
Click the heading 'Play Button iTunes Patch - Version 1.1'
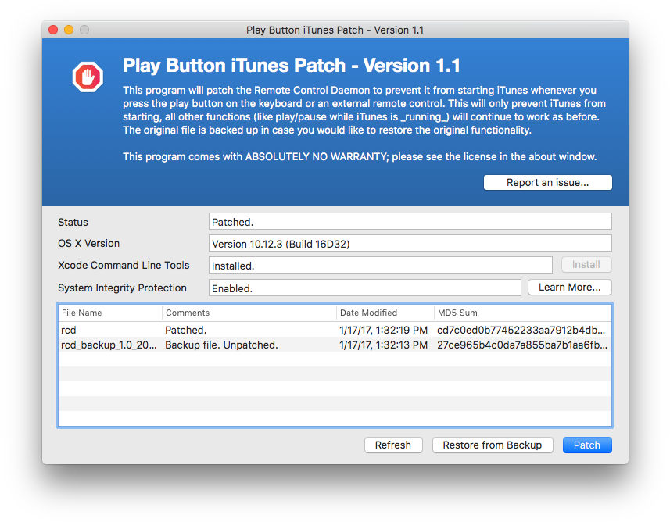292,66
